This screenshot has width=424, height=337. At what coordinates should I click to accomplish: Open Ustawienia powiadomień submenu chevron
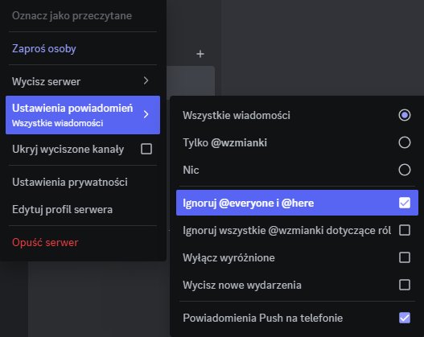coord(146,114)
